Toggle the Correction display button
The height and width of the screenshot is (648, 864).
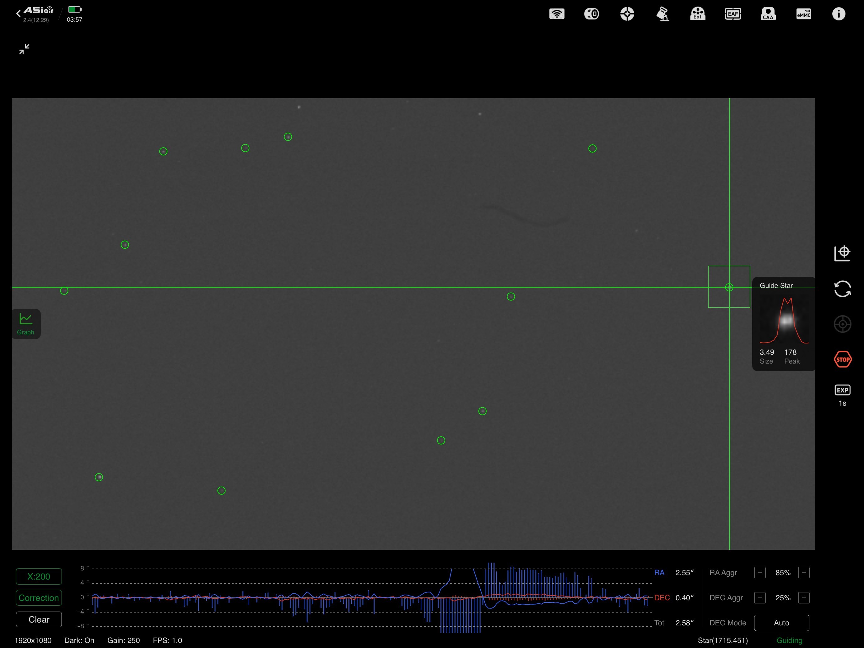click(39, 598)
